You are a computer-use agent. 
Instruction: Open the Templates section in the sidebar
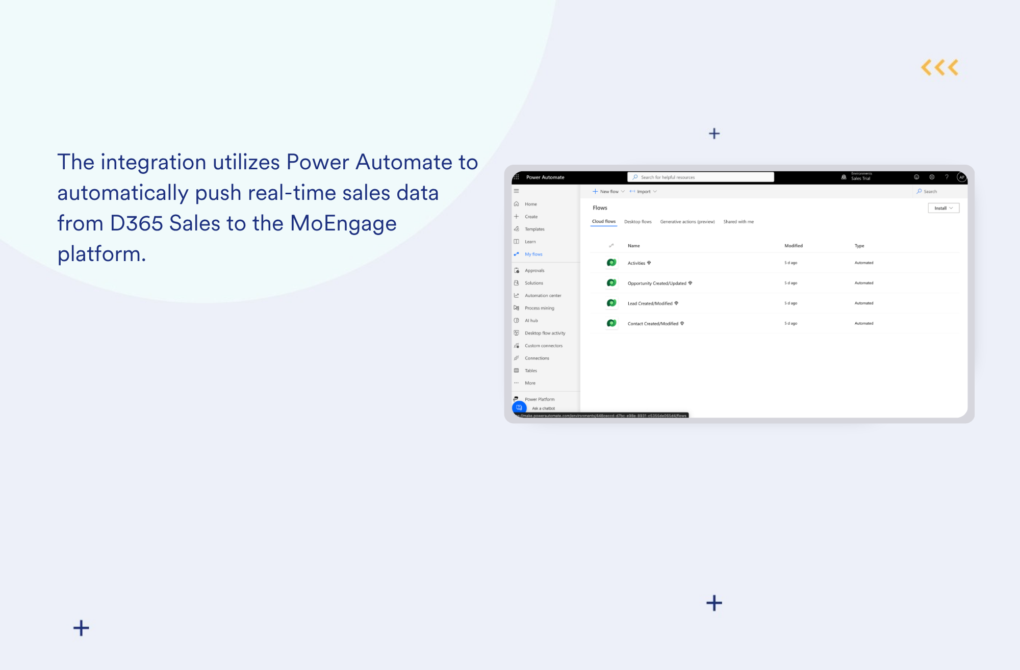point(534,229)
